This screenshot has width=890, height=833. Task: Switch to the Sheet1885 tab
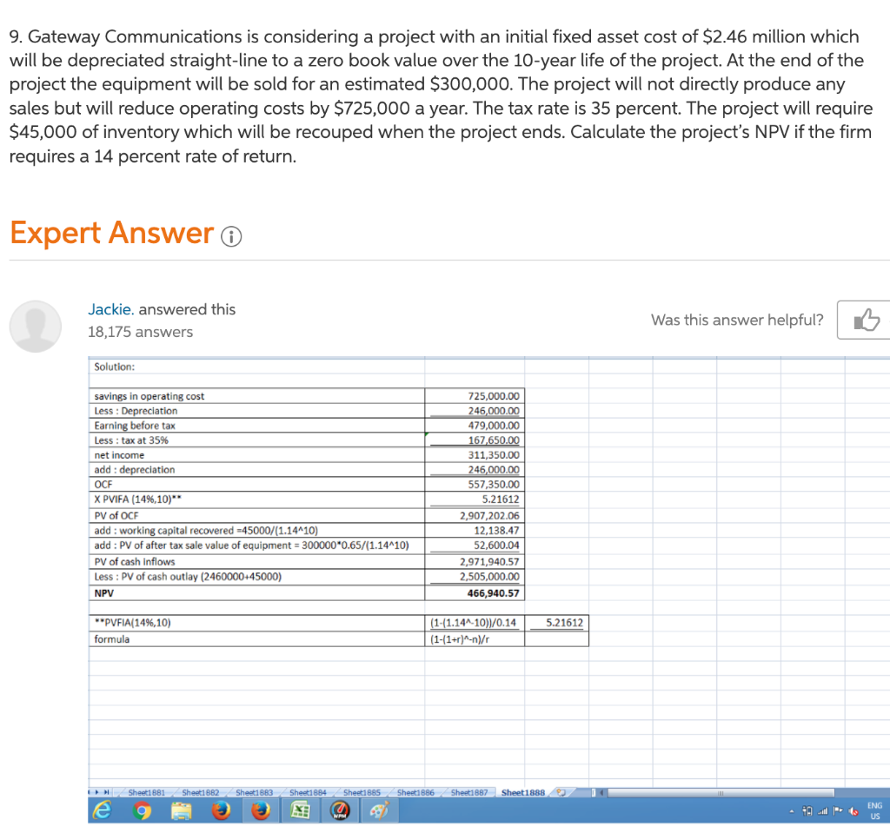(x=364, y=791)
